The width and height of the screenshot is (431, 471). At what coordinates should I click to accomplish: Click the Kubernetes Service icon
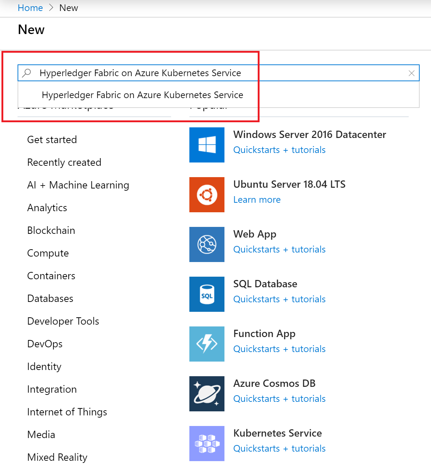click(x=207, y=444)
